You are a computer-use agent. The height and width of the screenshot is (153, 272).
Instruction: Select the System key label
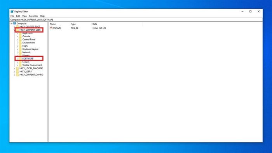pyautogui.click(x=26, y=62)
